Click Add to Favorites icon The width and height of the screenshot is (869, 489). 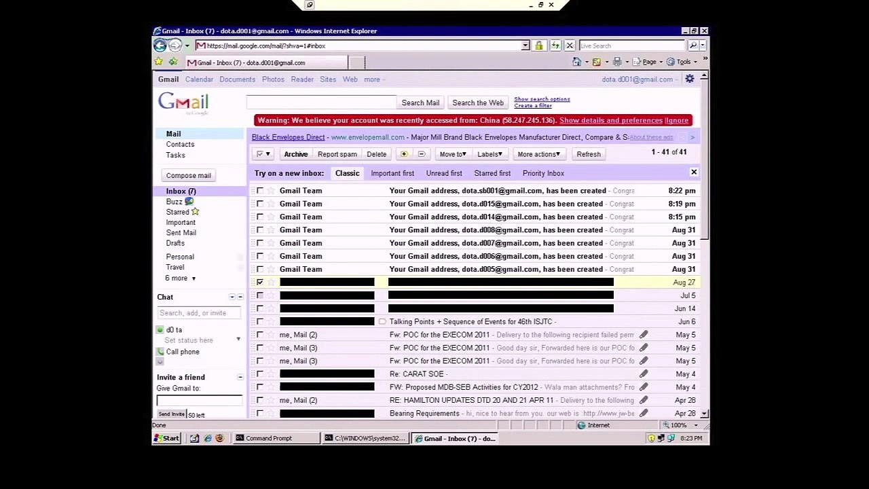tap(172, 62)
